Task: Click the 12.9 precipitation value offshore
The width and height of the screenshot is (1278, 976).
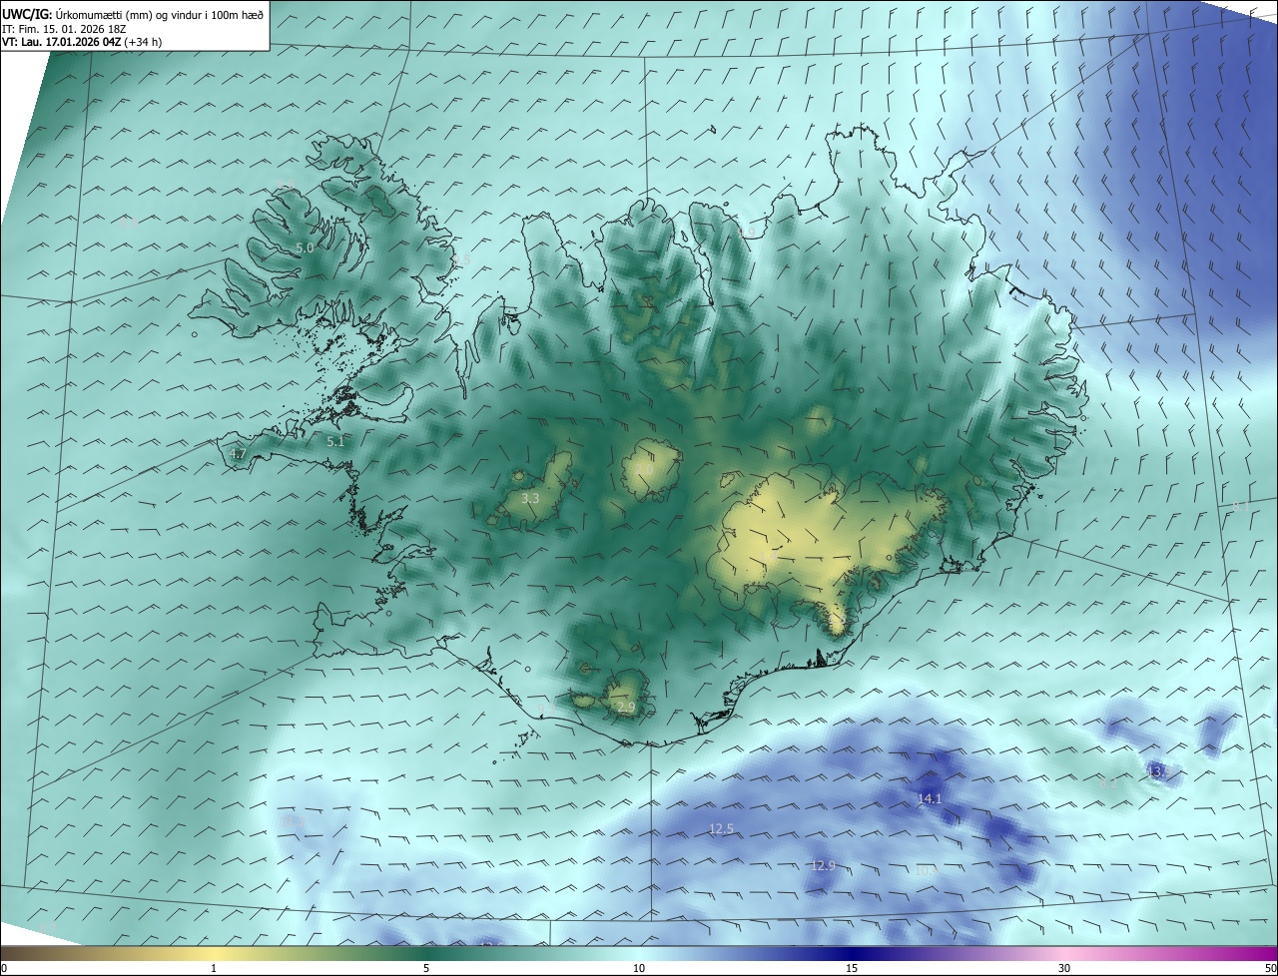Action: click(x=823, y=865)
